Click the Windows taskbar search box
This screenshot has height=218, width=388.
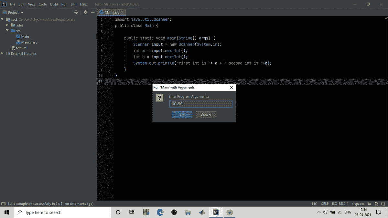coord(62,212)
